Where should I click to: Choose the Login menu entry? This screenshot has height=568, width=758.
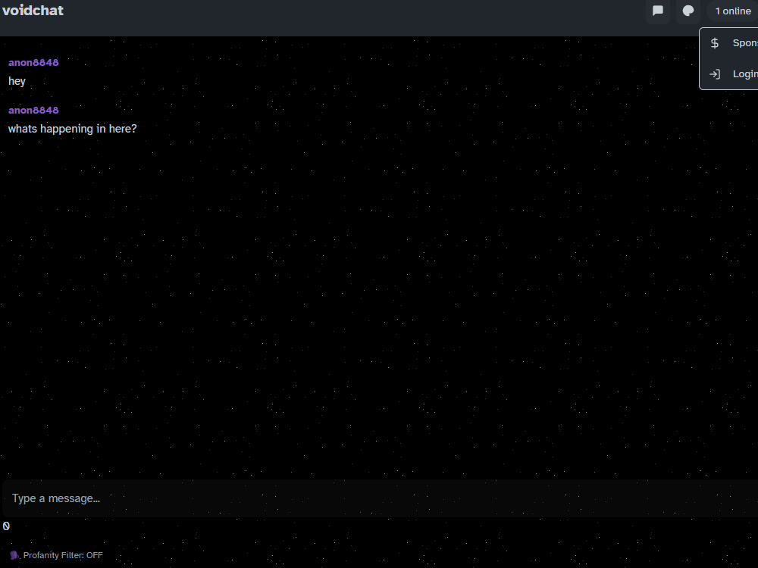[x=731, y=74]
